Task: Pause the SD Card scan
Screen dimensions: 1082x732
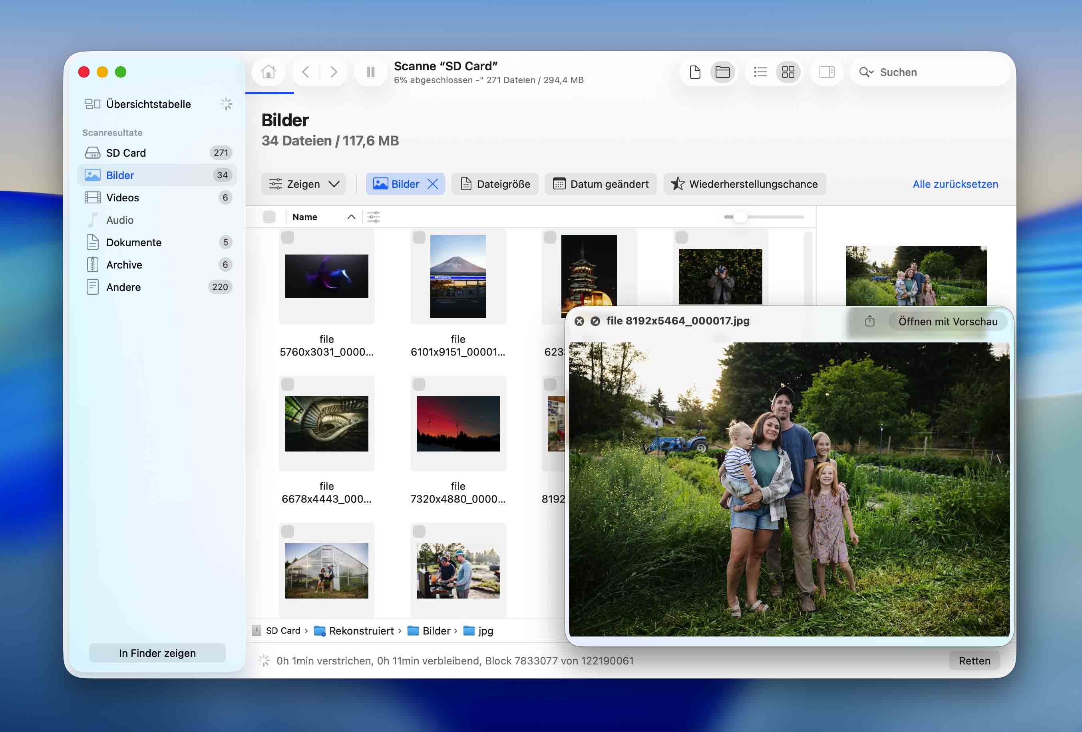Action: coord(371,72)
